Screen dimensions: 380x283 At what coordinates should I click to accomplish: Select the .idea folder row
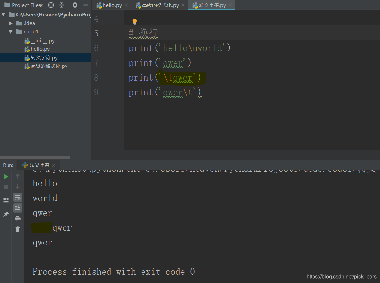pyautogui.click(x=46, y=23)
